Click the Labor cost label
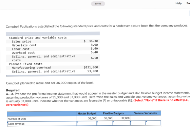Viewport: 190px width, 127px height. (x=21, y=49)
